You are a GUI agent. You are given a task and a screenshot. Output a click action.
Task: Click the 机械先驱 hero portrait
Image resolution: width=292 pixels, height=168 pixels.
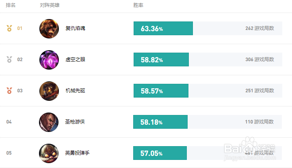coord(49,91)
